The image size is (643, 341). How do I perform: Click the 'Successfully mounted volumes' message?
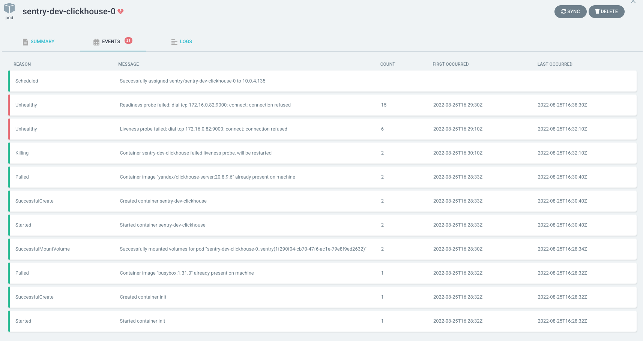(243, 249)
